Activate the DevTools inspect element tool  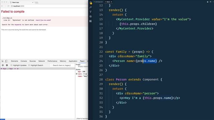point(2,61)
